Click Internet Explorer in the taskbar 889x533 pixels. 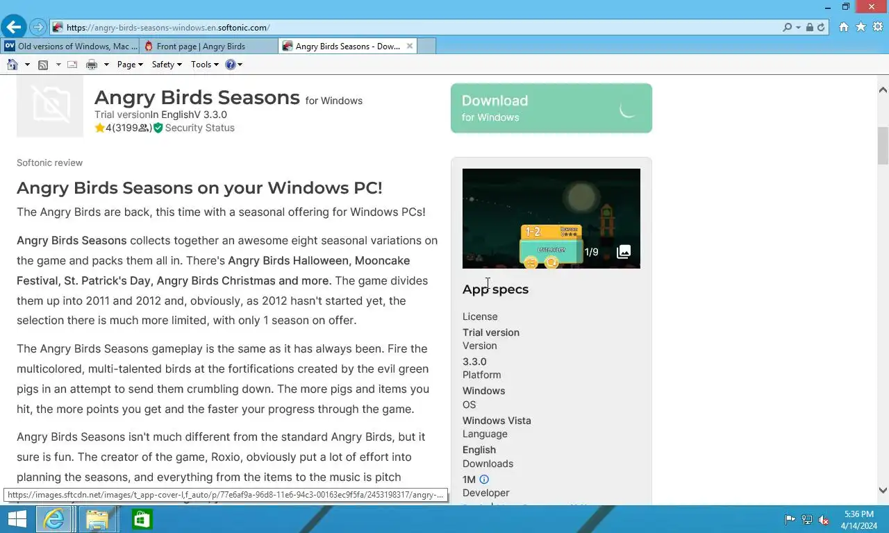click(54, 519)
